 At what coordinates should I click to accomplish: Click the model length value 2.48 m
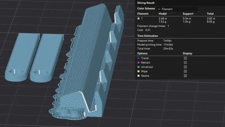(163, 19)
